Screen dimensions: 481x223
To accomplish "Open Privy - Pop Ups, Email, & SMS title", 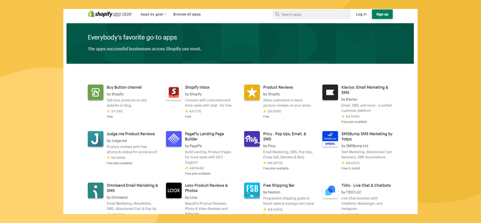I will tap(285, 137).
